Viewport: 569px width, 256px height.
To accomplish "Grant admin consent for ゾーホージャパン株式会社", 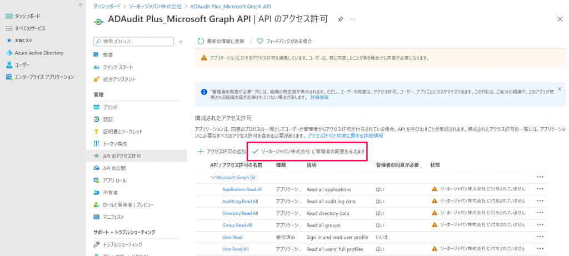I will 308,151.
